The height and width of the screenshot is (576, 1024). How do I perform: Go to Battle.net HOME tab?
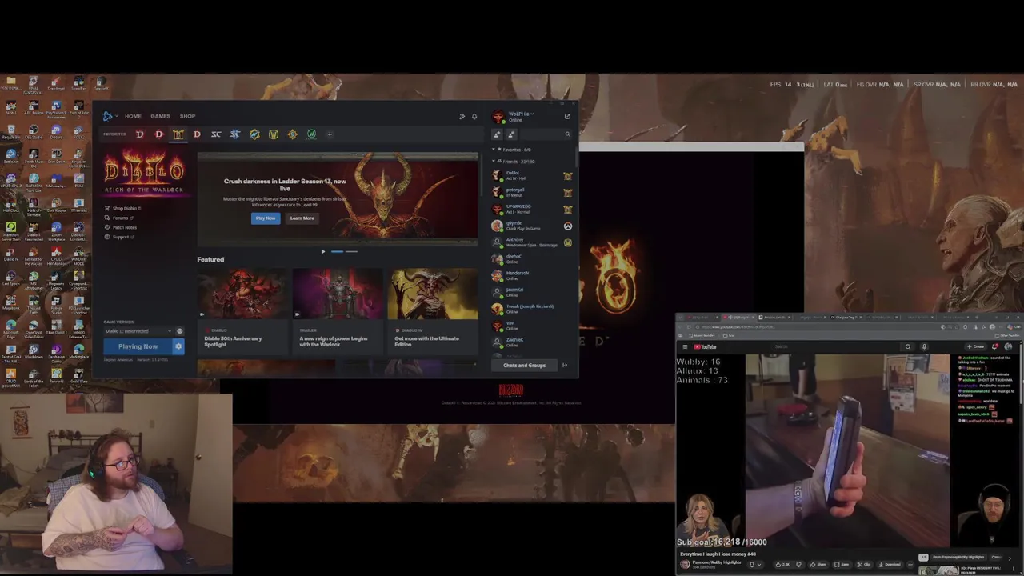(x=133, y=116)
